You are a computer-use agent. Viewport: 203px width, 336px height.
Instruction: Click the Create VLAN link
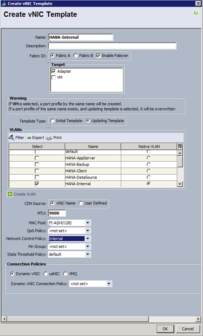(x=25, y=194)
